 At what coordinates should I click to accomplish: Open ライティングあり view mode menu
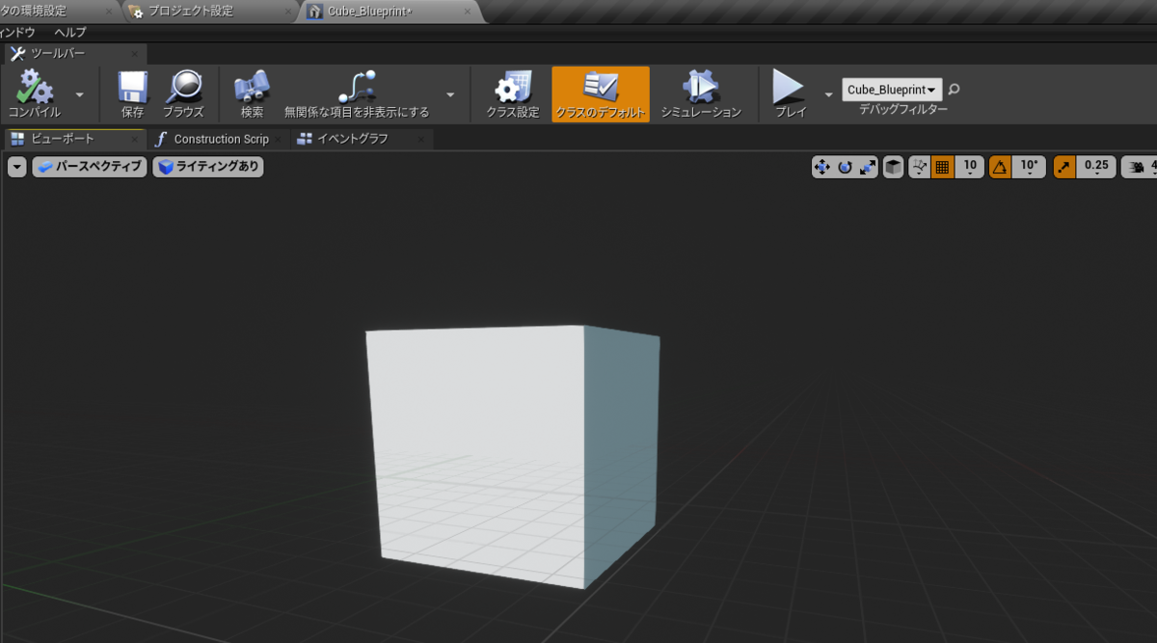click(208, 167)
